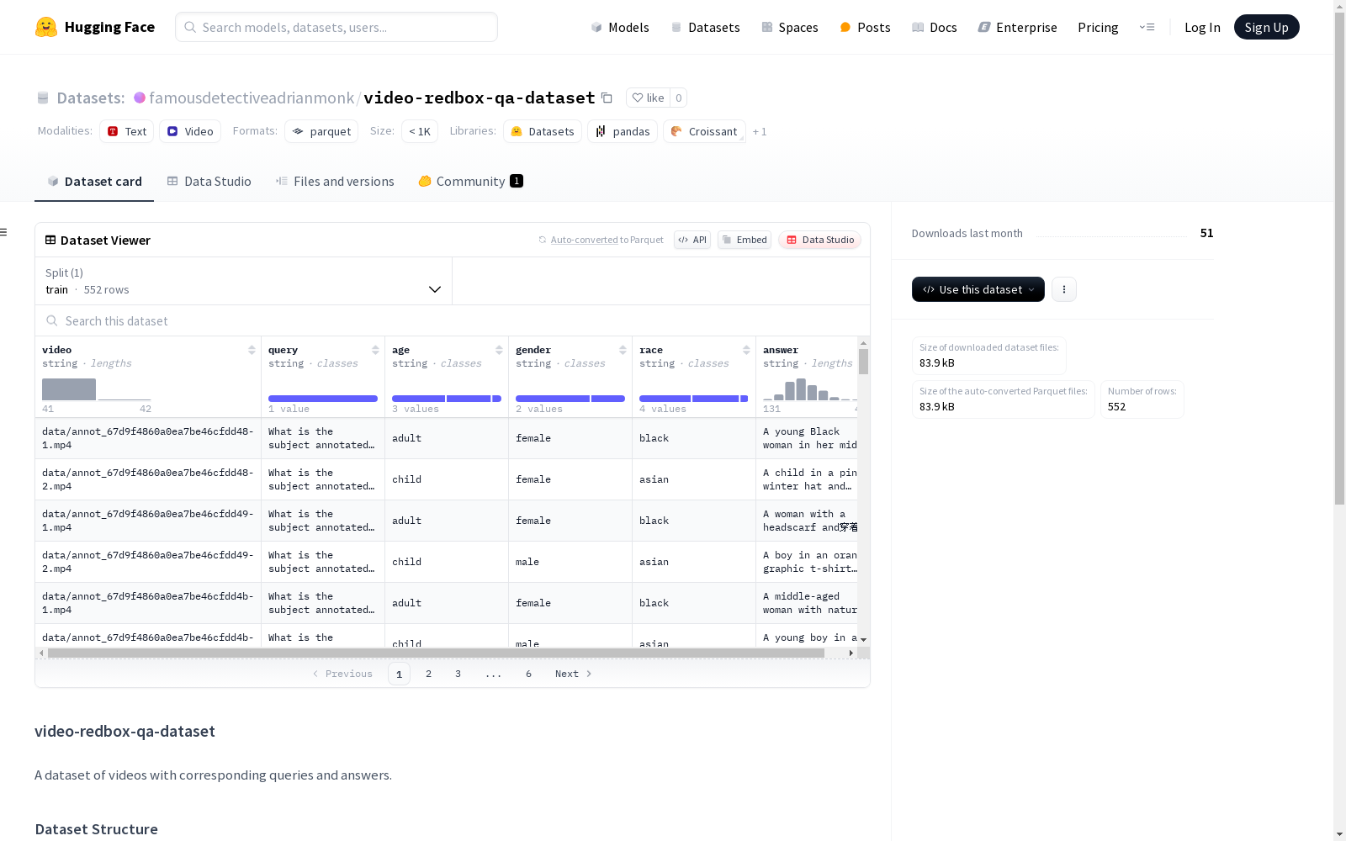Copy dataset name with the copy icon
The width and height of the screenshot is (1346, 841).
coord(607,98)
